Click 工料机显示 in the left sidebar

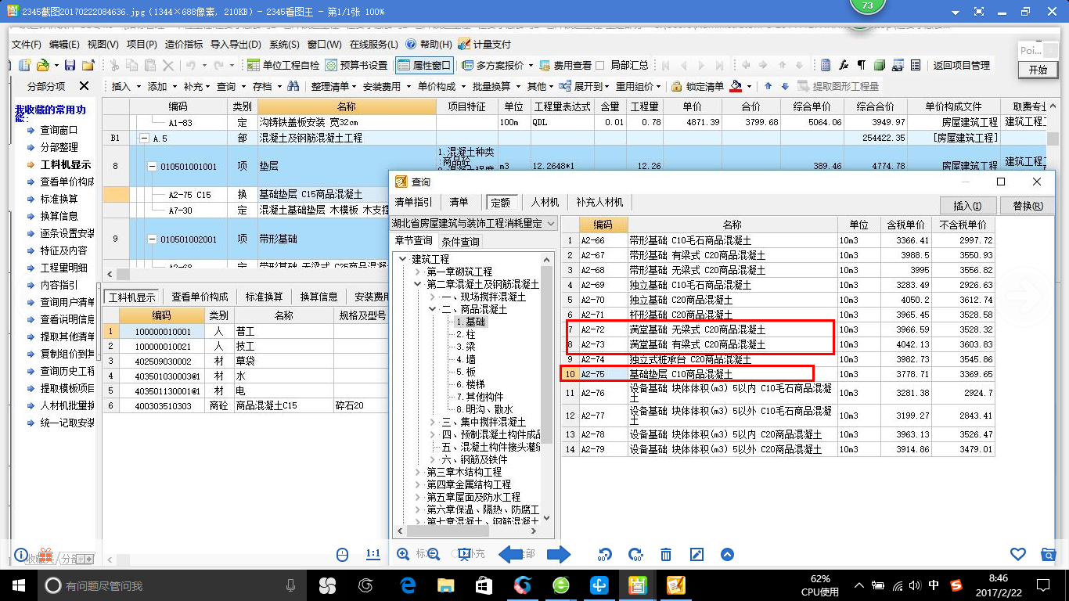(66, 164)
